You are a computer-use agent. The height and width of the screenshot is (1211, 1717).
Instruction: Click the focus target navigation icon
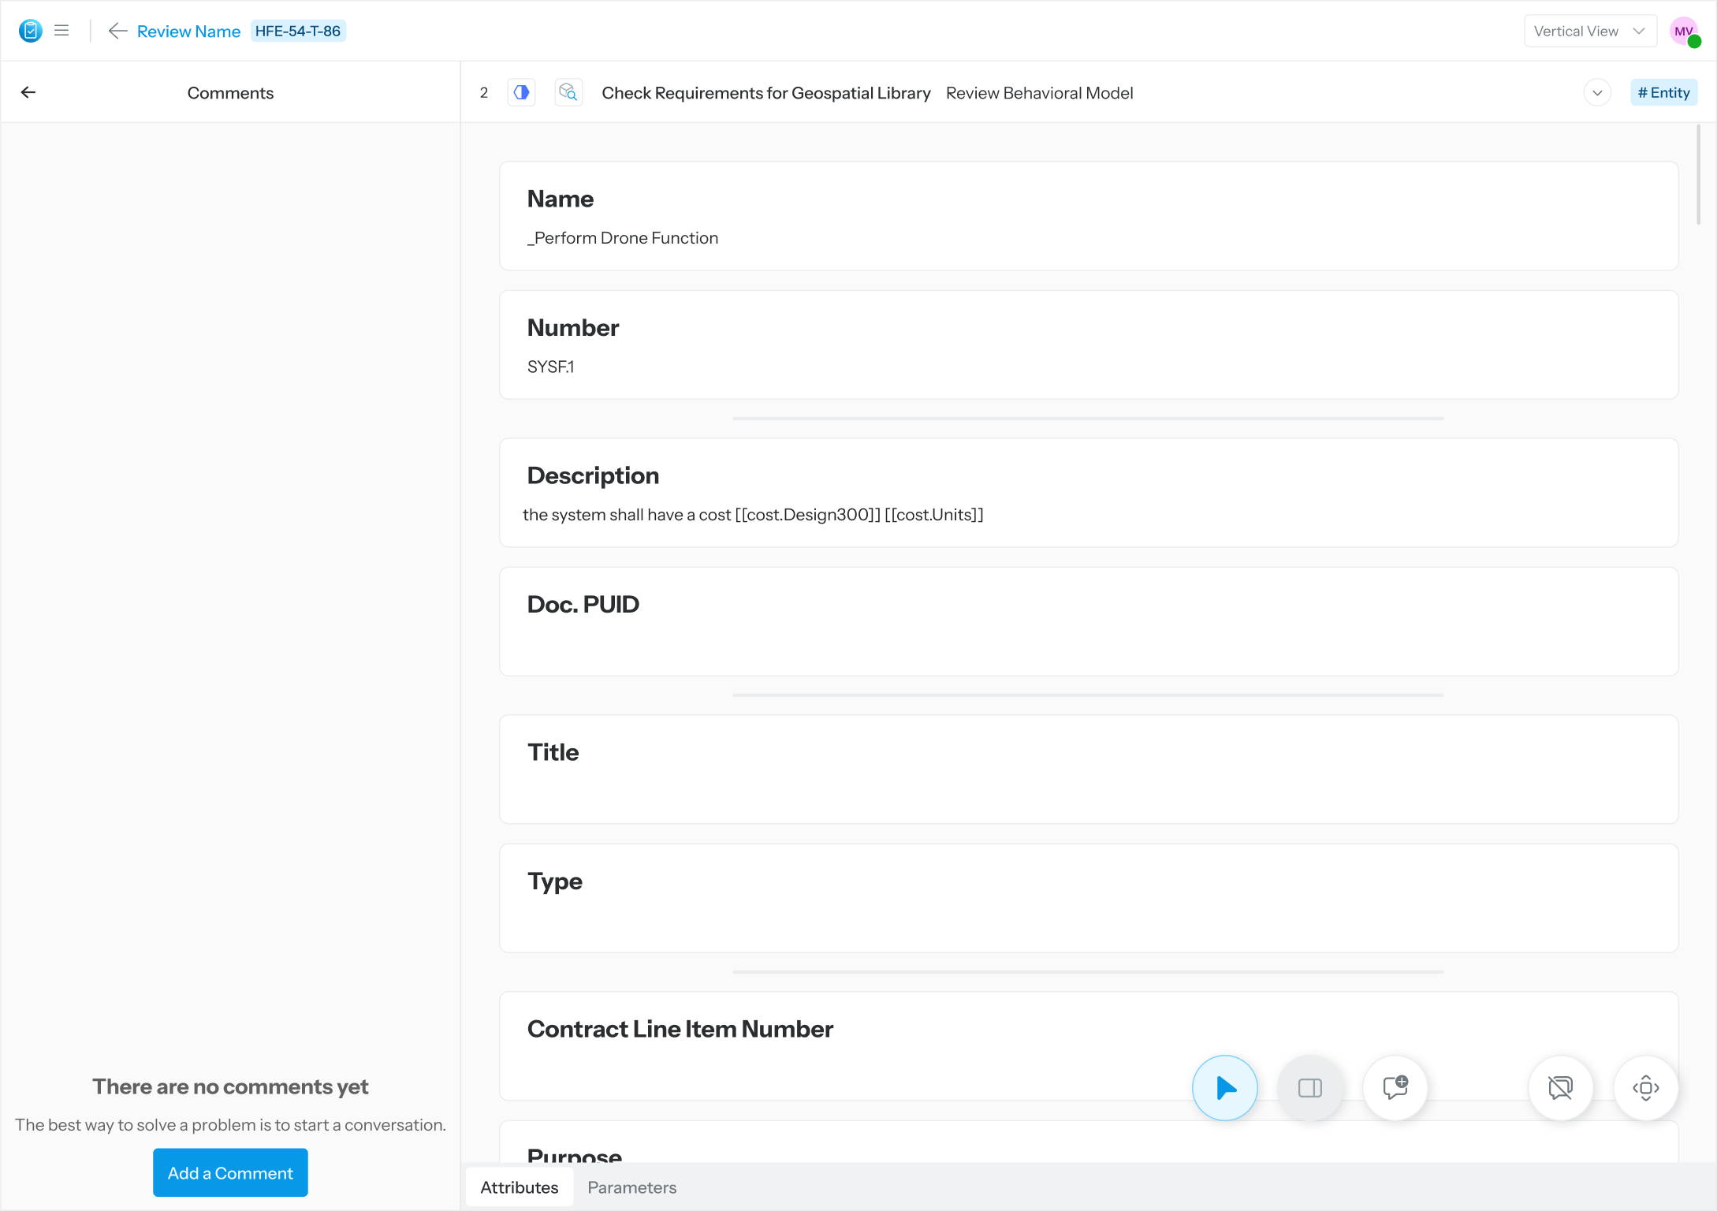tap(1645, 1088)
